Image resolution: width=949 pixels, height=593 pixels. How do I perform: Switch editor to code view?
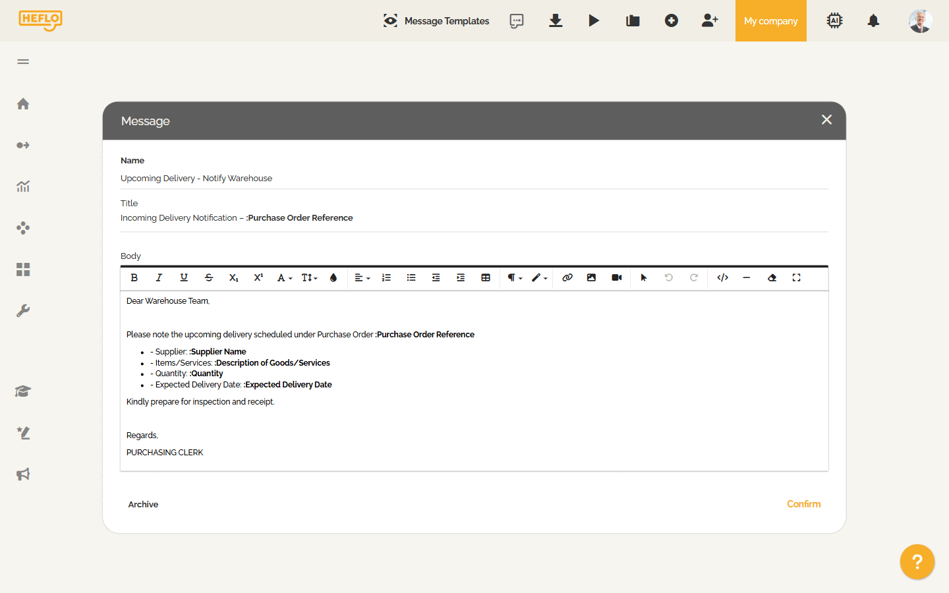point(722,278)
